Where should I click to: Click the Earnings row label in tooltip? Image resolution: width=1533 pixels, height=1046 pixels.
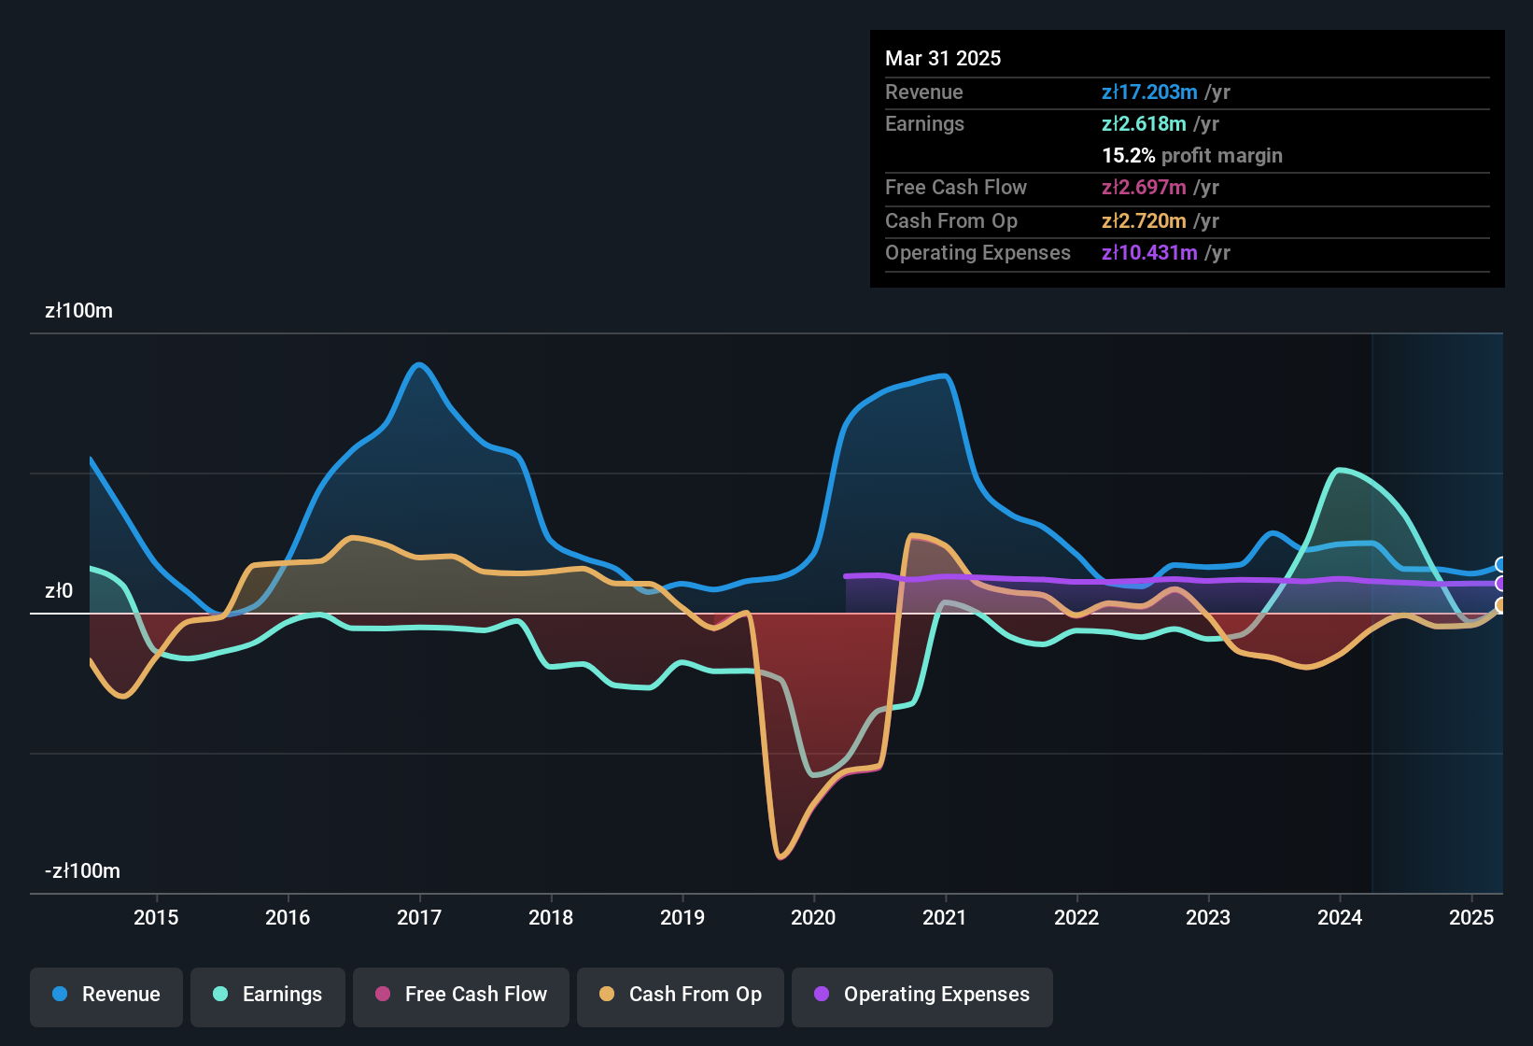924,123
